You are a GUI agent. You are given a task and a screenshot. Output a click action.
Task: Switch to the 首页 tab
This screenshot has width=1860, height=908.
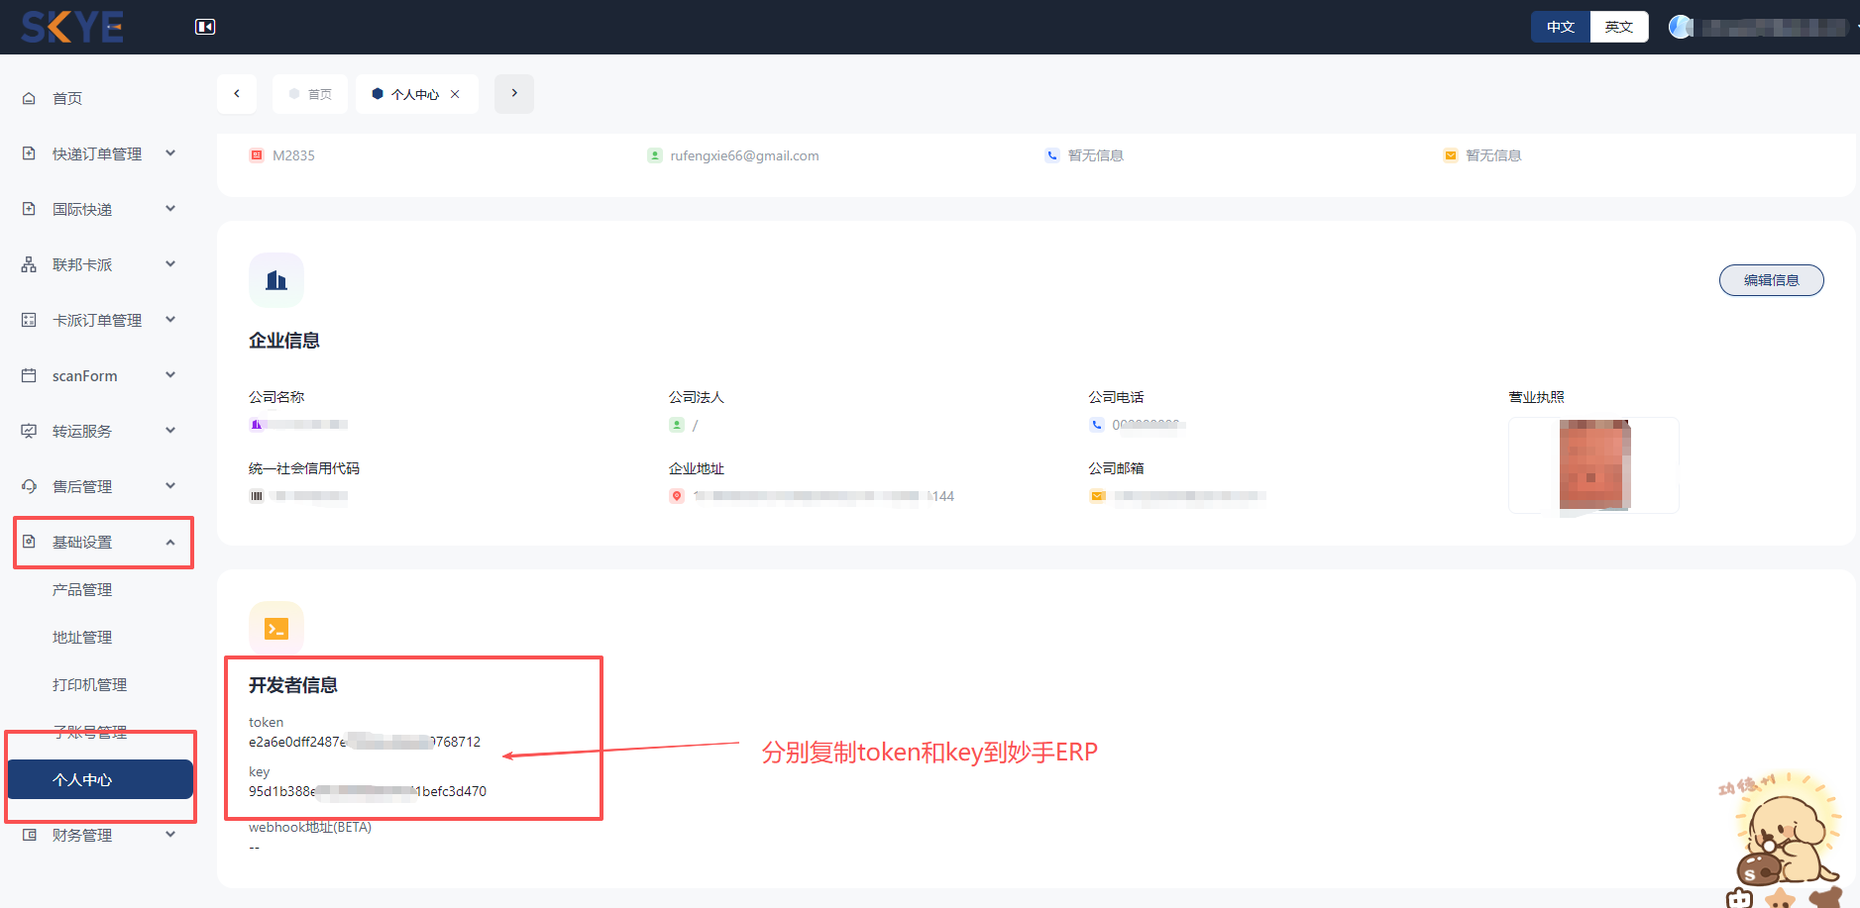[x=317, y=93]
